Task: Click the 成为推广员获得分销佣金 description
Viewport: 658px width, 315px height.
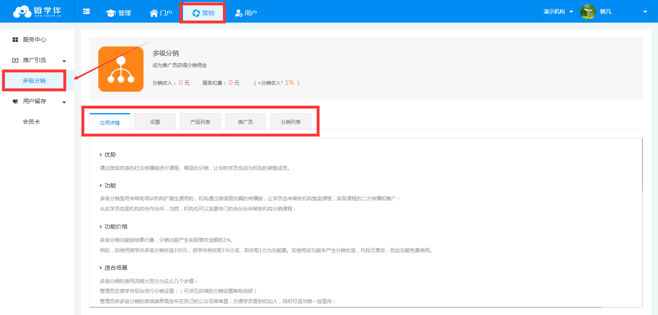Action: (180, 65)
